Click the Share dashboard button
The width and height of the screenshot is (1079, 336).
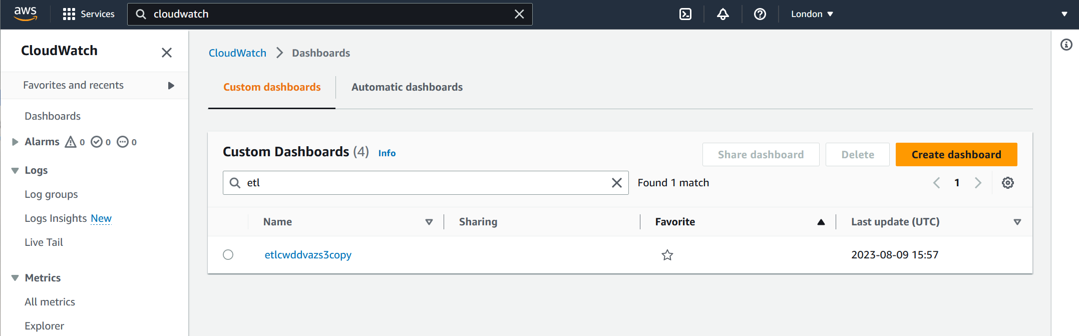[x=761, y=154]
